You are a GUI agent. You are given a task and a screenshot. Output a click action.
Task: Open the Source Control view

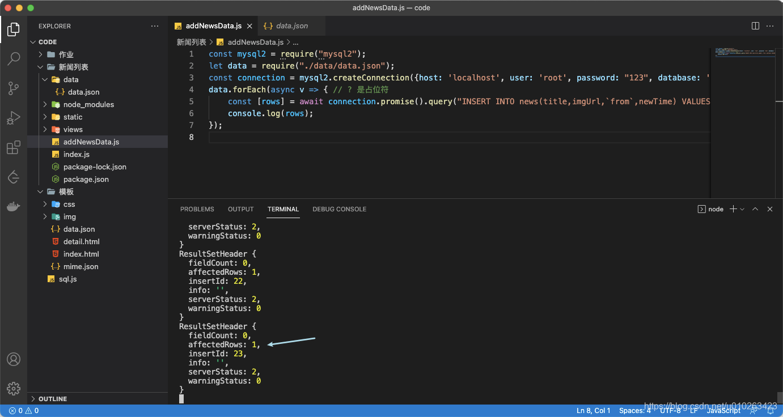point(14,88)
